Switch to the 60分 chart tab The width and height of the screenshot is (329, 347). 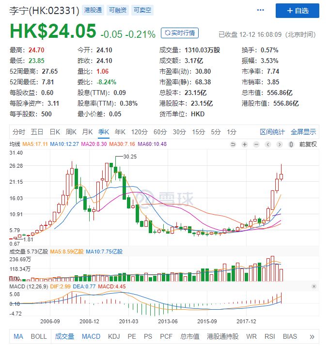pos(160,132)
